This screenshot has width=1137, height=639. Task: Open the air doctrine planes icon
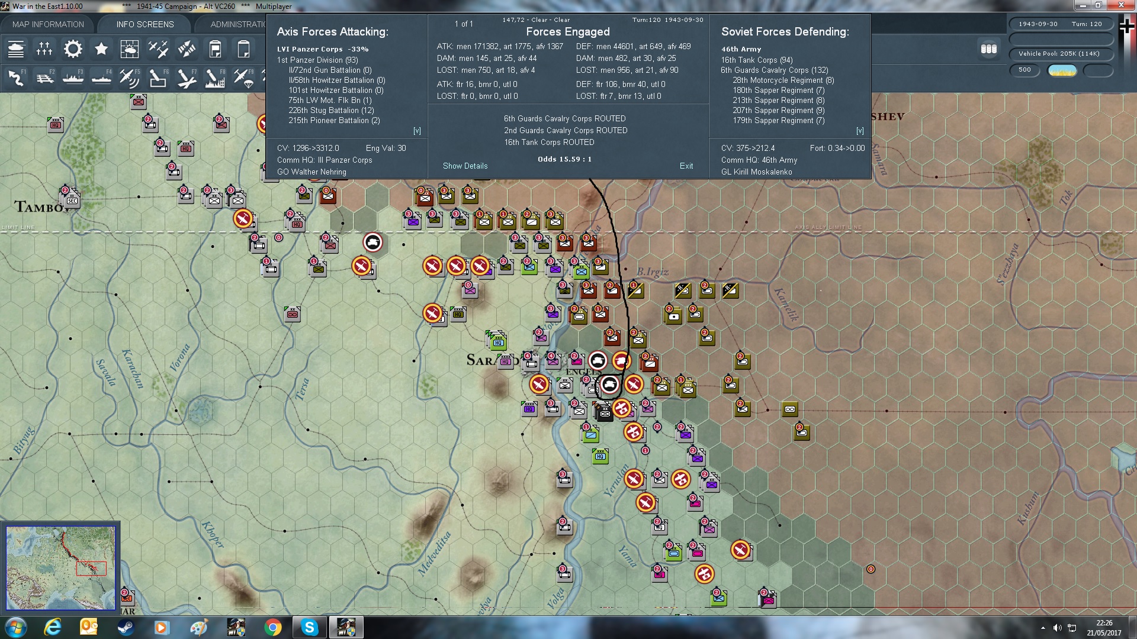158,49
